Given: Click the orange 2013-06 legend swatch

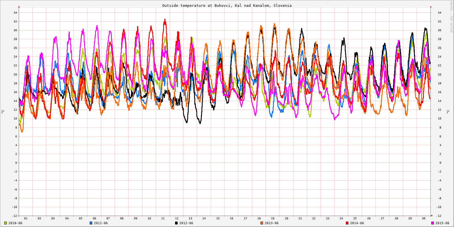Looking at the screenshot, I should tap(262, 223).
